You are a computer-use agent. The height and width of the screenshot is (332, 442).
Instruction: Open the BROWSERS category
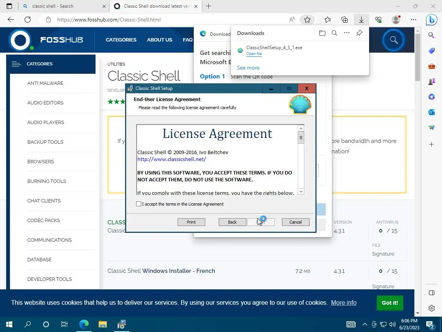tap(41, 161)
